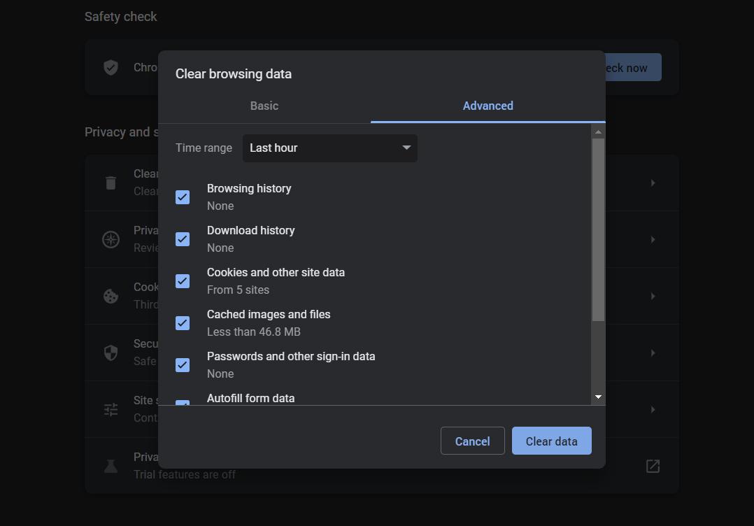Screen dimensions: 754x526
Task: Select the Privacy Guide compass icon
Action: pos(111,239)
